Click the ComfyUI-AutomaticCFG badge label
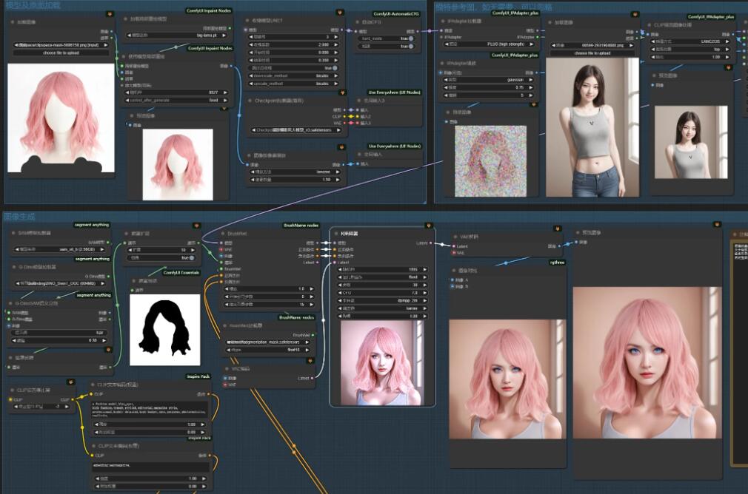Viewport: 748px width, 494px height. tap(396, 14)
